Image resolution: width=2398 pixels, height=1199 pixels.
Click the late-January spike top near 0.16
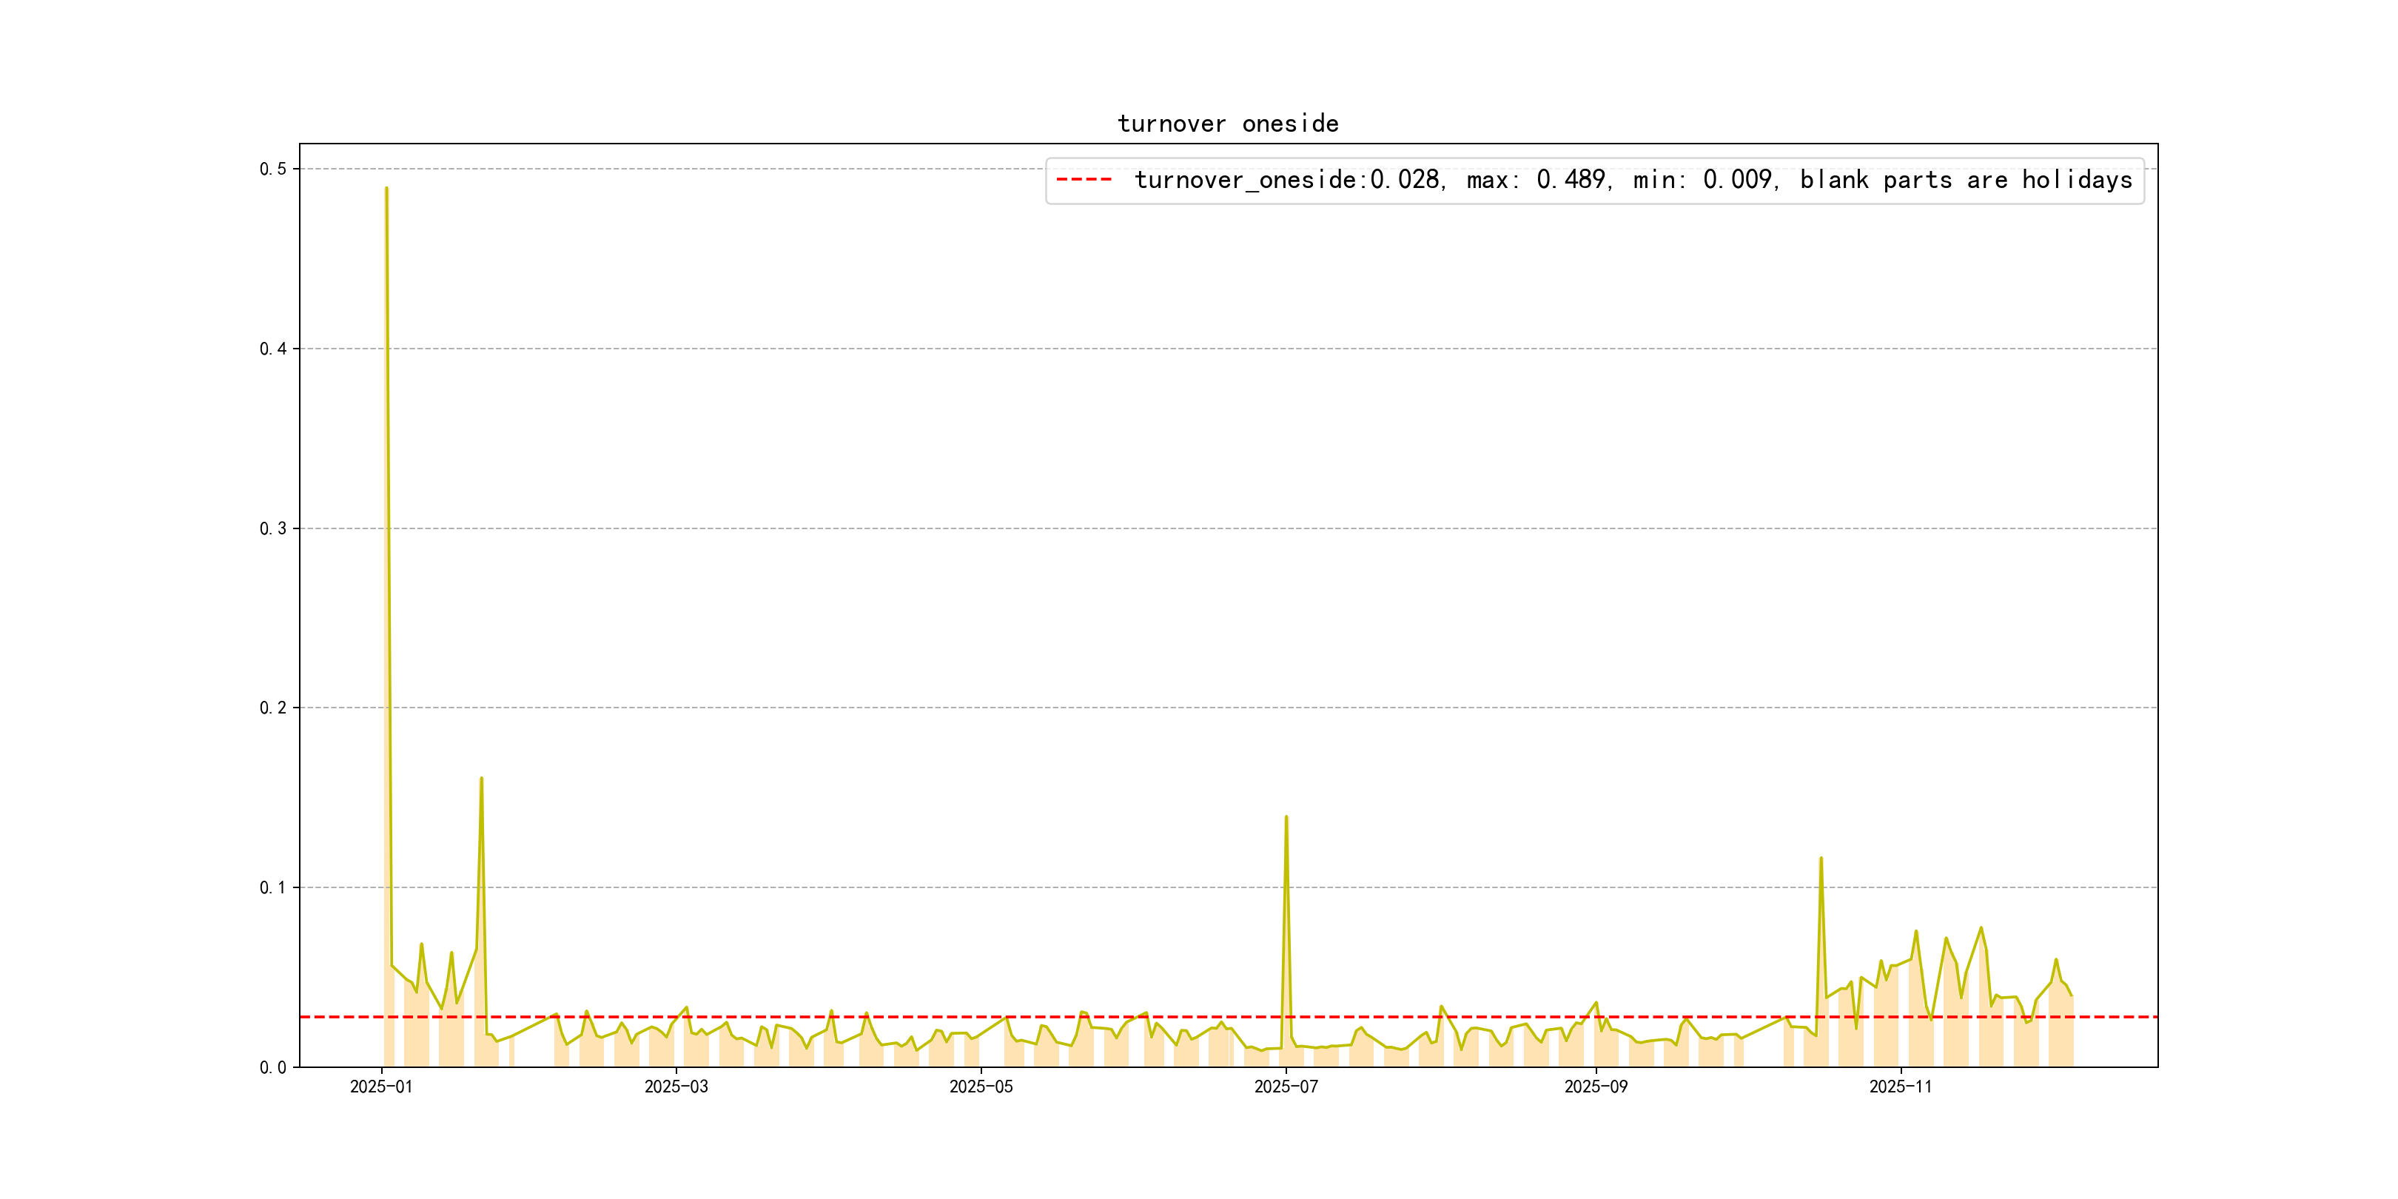(x=481, y=779)
